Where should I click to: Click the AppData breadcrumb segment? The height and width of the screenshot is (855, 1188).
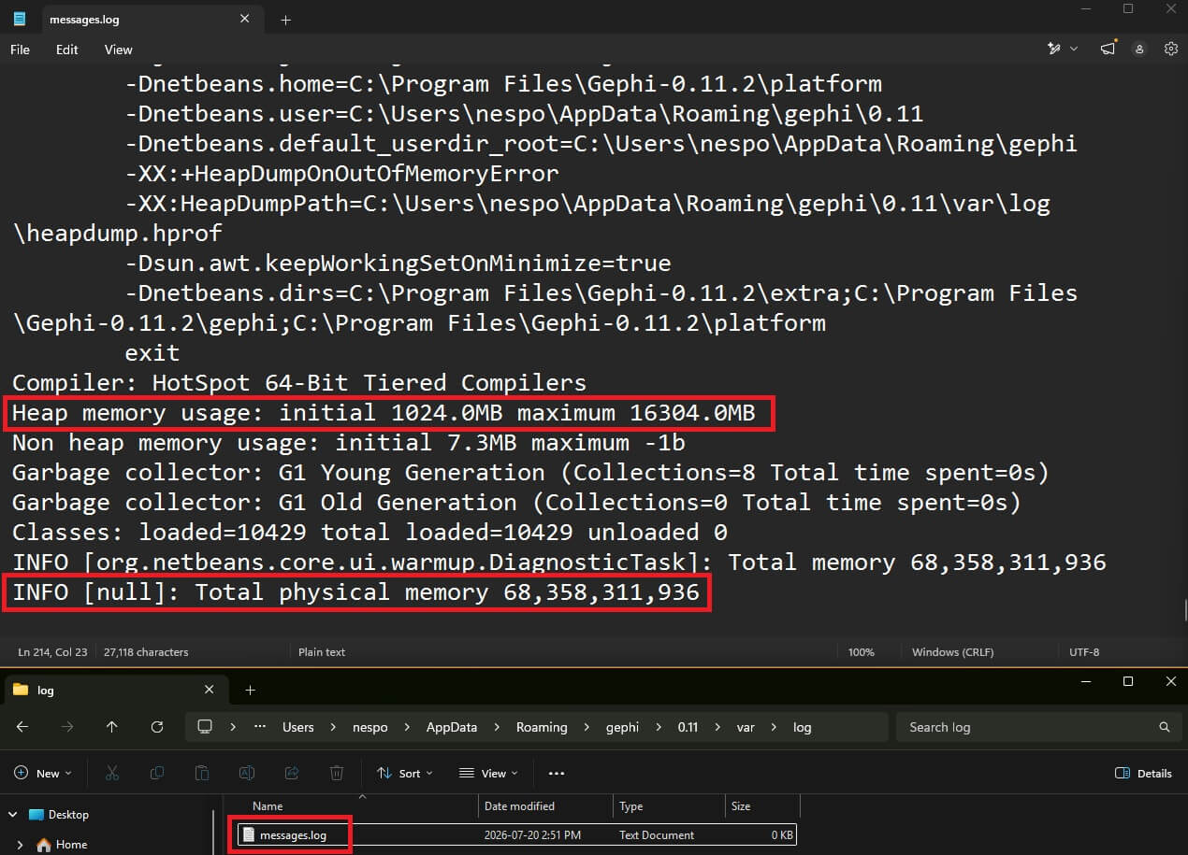[x=452, y=727]
